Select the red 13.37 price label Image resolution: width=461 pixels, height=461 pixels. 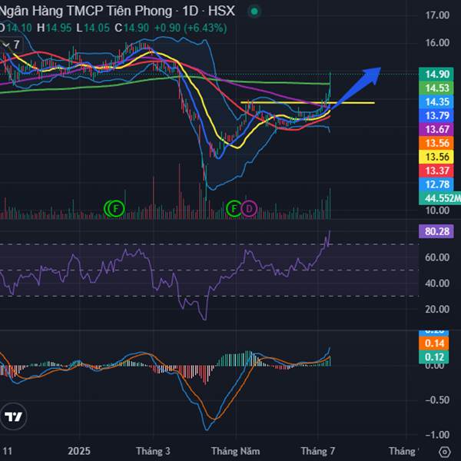pyautogui.click(x=436, y=171)
